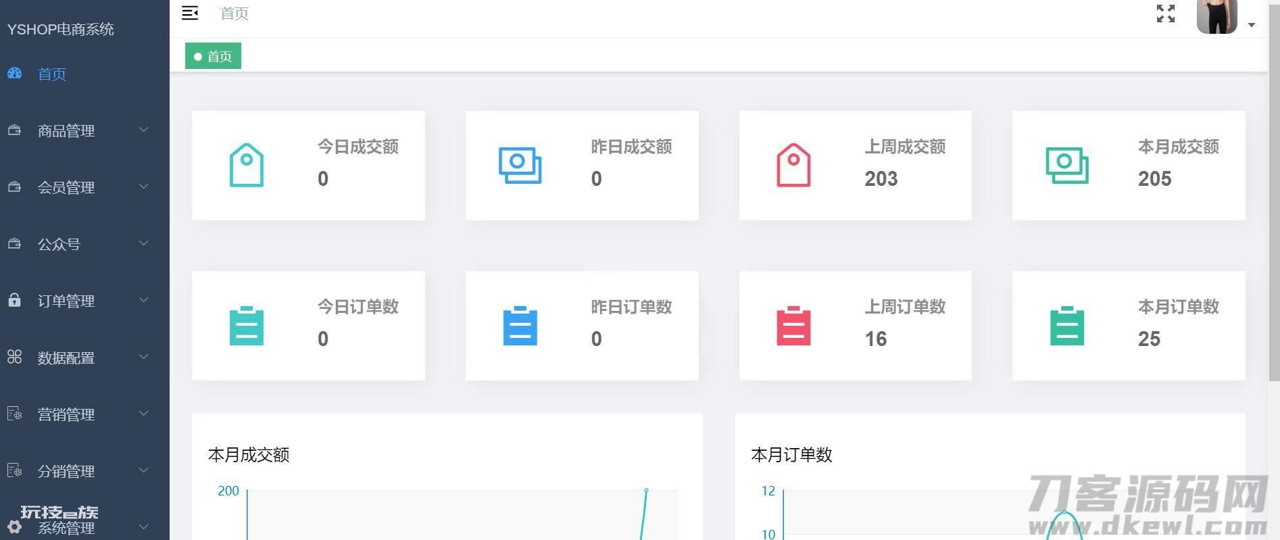Click the 营销管理 sidebar icon
1280x540 pixels.
click(14, 414)
